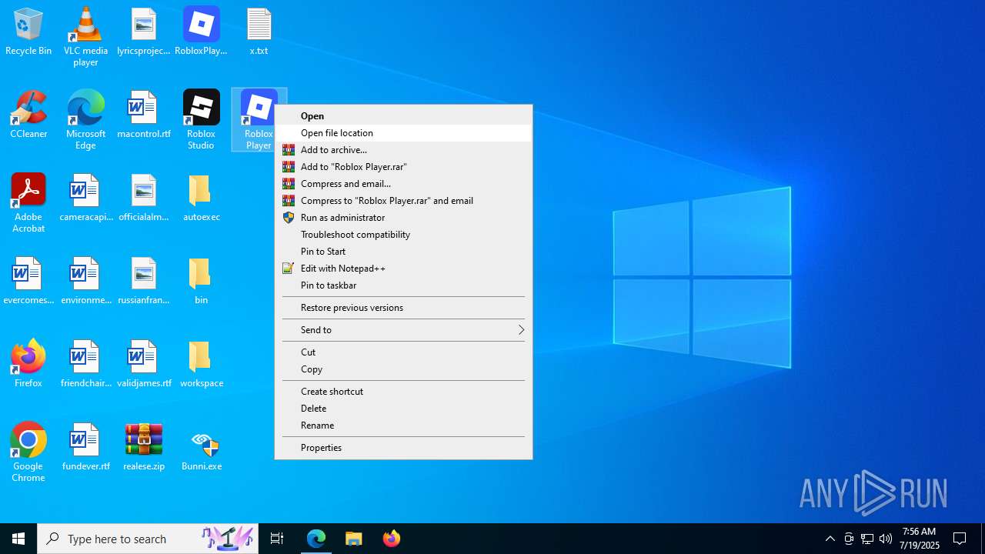Select the evercomes document icon

pyautogui.click(x=28, y=281)
